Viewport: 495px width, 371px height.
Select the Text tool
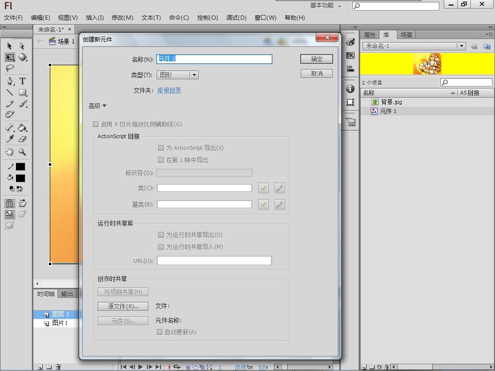22,81
